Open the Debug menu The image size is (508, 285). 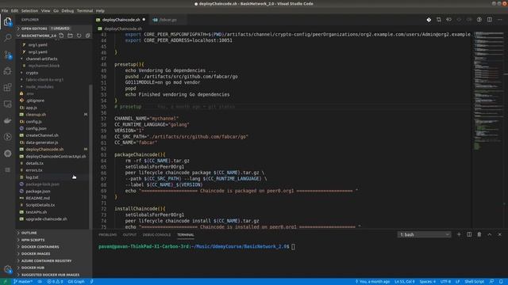[x=67, y=10]
